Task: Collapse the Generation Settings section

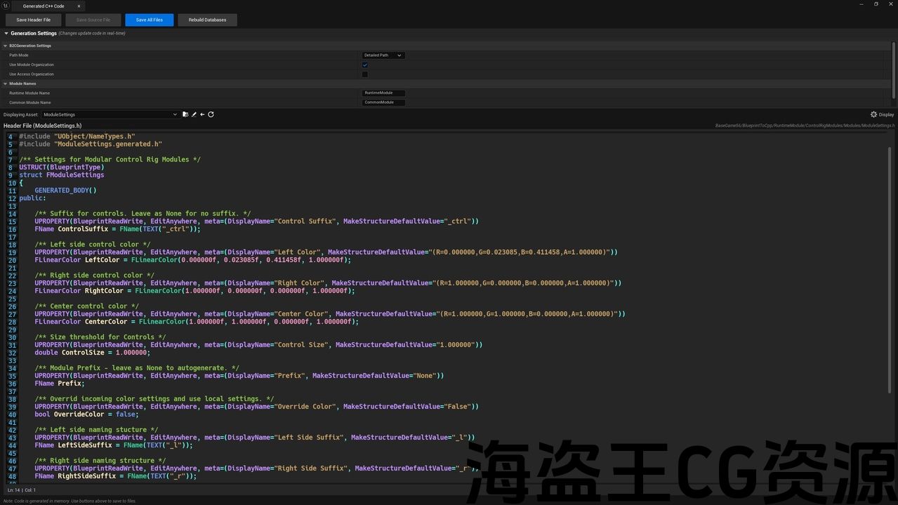Action: coord(6,33)
